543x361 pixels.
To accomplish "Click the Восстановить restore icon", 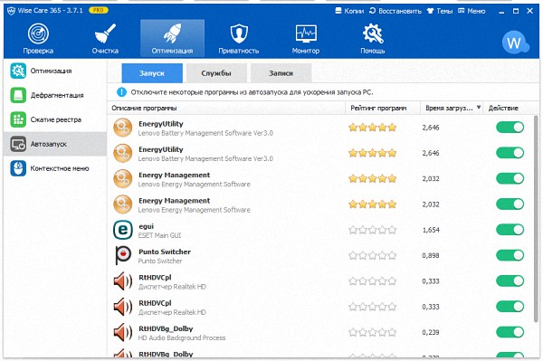I will pos(372,11).
